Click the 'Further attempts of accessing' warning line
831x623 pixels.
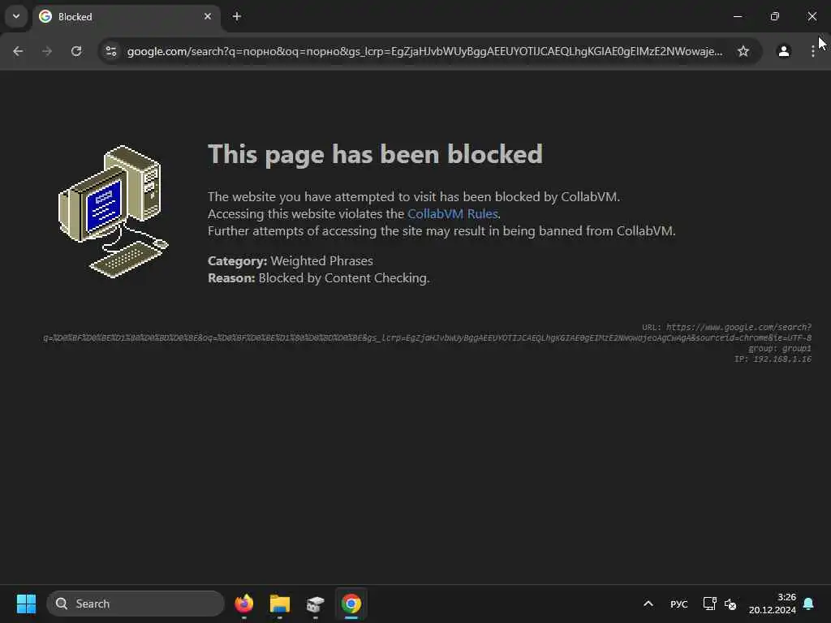point(441,231)
